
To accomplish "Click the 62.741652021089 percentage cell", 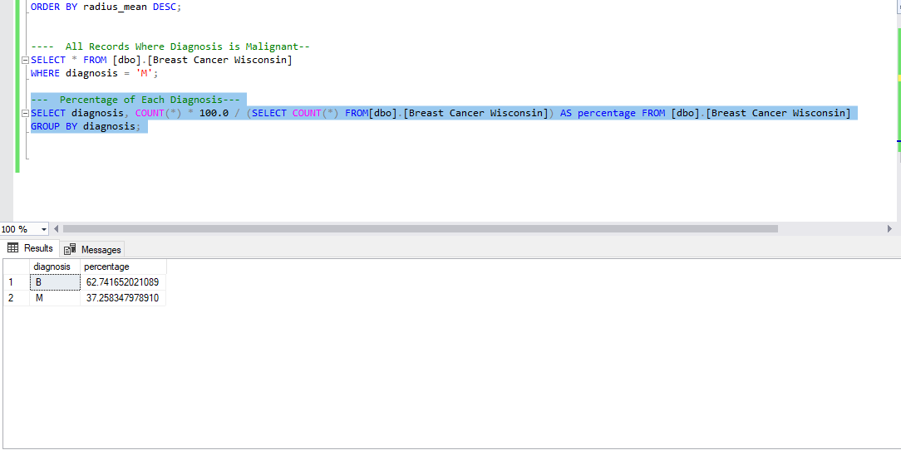I will [123, 282].
